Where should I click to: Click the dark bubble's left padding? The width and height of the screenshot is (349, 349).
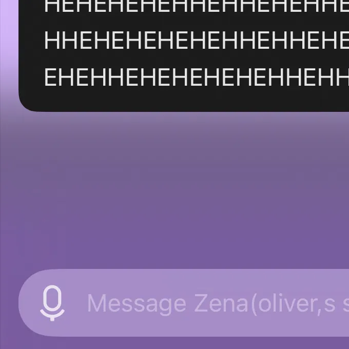click(x=31, y=45)
